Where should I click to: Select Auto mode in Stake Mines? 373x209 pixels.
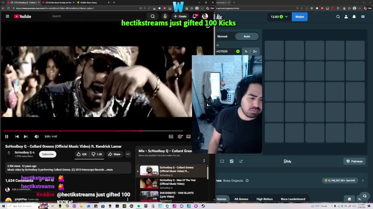coord(247,36)
